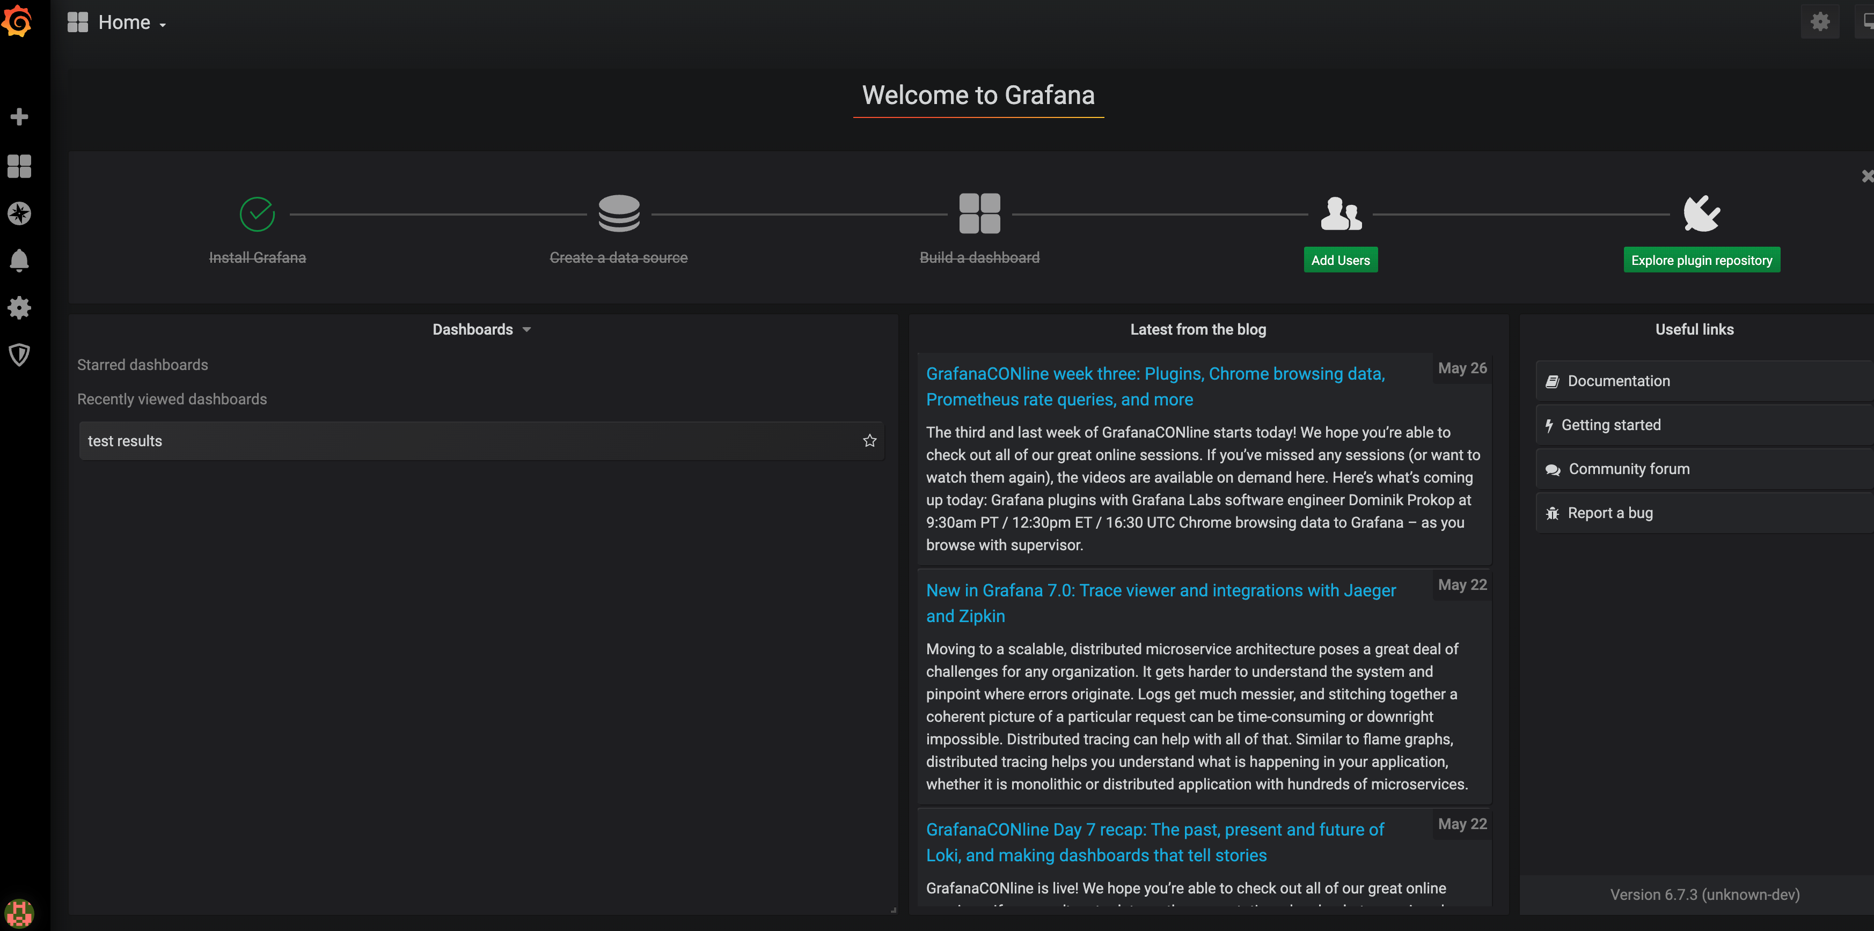Open GrafanaCONline week three blog post
The height and width of the screenshot is (931, 1874).
[x=1154, y=386]
